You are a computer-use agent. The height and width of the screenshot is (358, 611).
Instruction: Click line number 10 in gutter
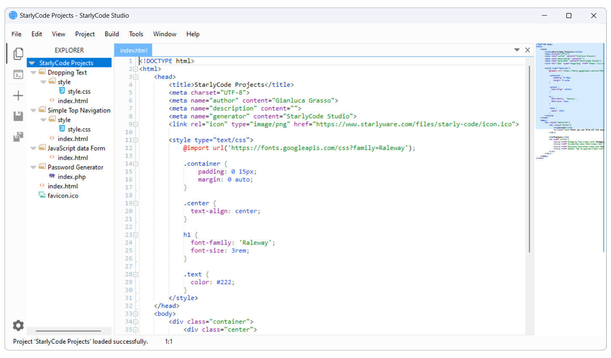(x=129, y=132)
